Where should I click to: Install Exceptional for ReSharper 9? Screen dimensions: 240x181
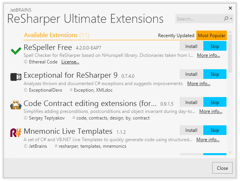pyautogui.click(x=191, y=74)
